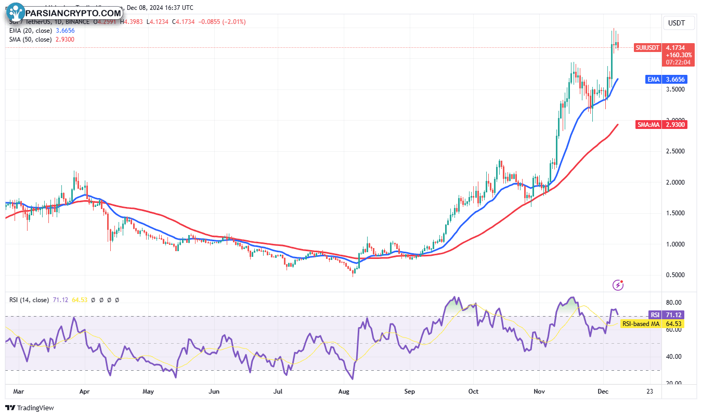
Task: Click the SUIUSDT price label tag
Action: [x=648, y=47]
